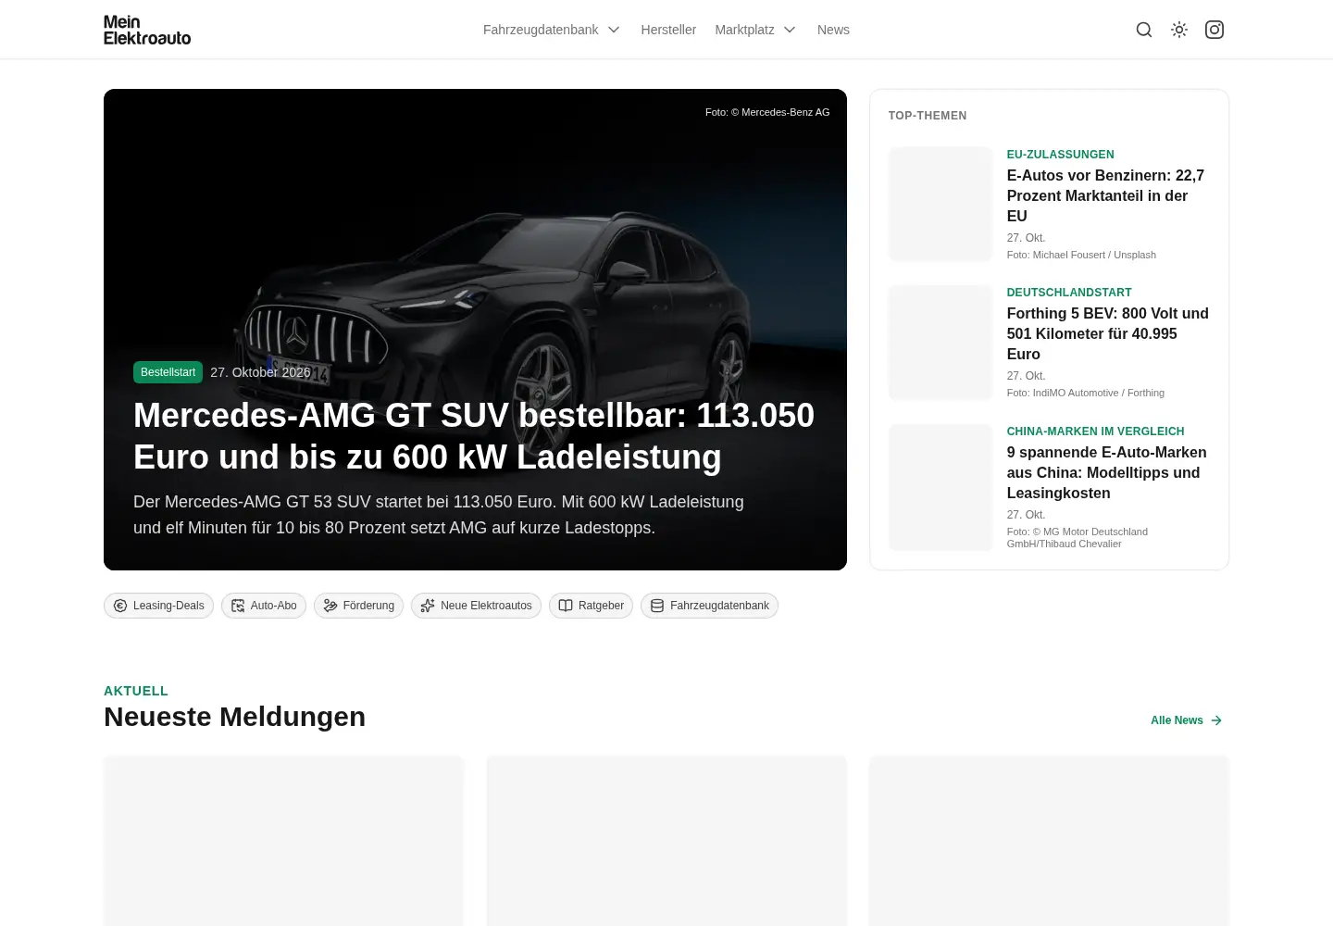The width and height of the screenshot is (1333, 926).
Task: Open the Neue Elektroautos chip label
Action: (486, 606)
